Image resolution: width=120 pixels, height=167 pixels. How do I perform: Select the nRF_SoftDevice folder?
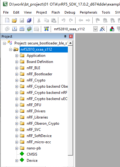coord(39,136)
